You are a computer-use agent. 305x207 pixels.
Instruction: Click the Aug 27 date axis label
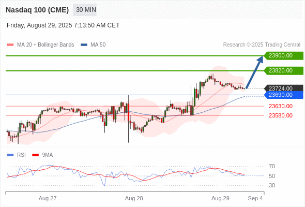point(48,198)
